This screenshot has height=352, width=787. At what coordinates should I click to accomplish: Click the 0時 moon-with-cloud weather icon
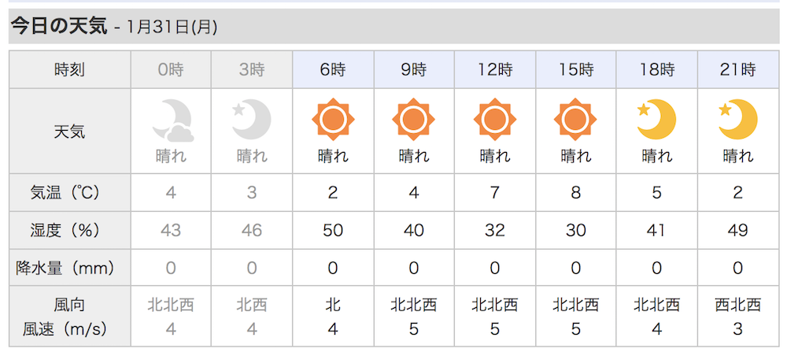[173, 120]
